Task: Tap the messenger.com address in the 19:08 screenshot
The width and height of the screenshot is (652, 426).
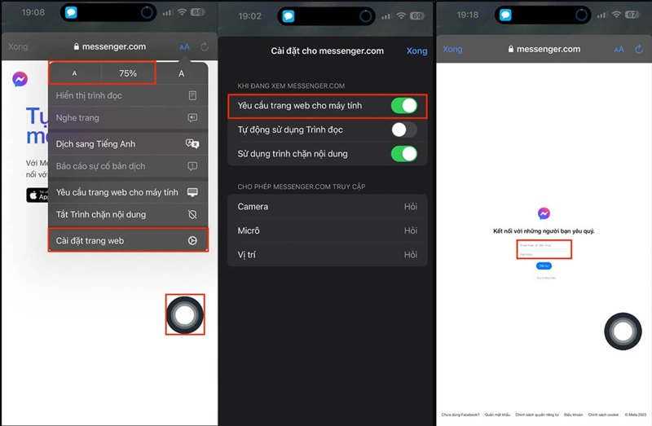Action: pyautogui.click(x=110, y=46)
